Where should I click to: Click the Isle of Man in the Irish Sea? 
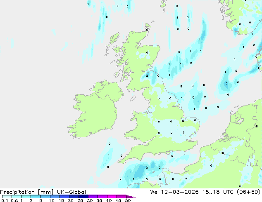point(133,99)
